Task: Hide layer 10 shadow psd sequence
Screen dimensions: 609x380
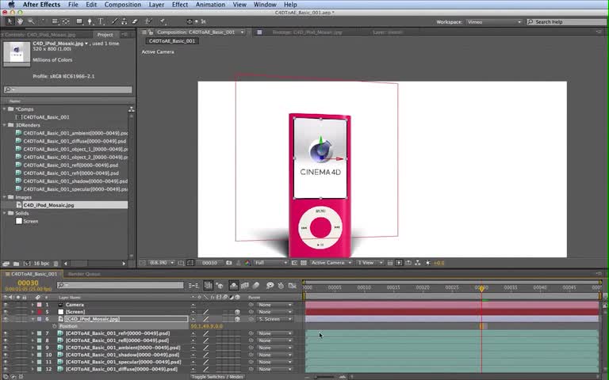Action: point(6,355)
